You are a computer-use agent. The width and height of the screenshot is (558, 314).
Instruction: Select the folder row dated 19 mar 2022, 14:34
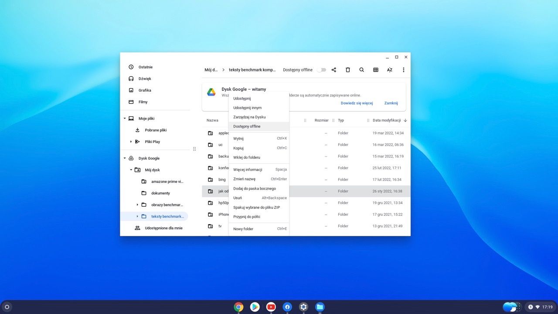point(306,133)
